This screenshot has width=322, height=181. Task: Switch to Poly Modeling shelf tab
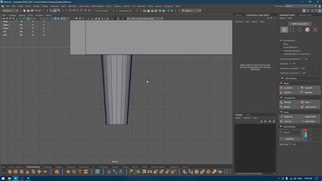click(x=33, y=167)
